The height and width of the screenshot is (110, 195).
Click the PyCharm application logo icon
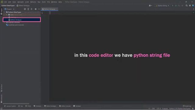[2, 2]
